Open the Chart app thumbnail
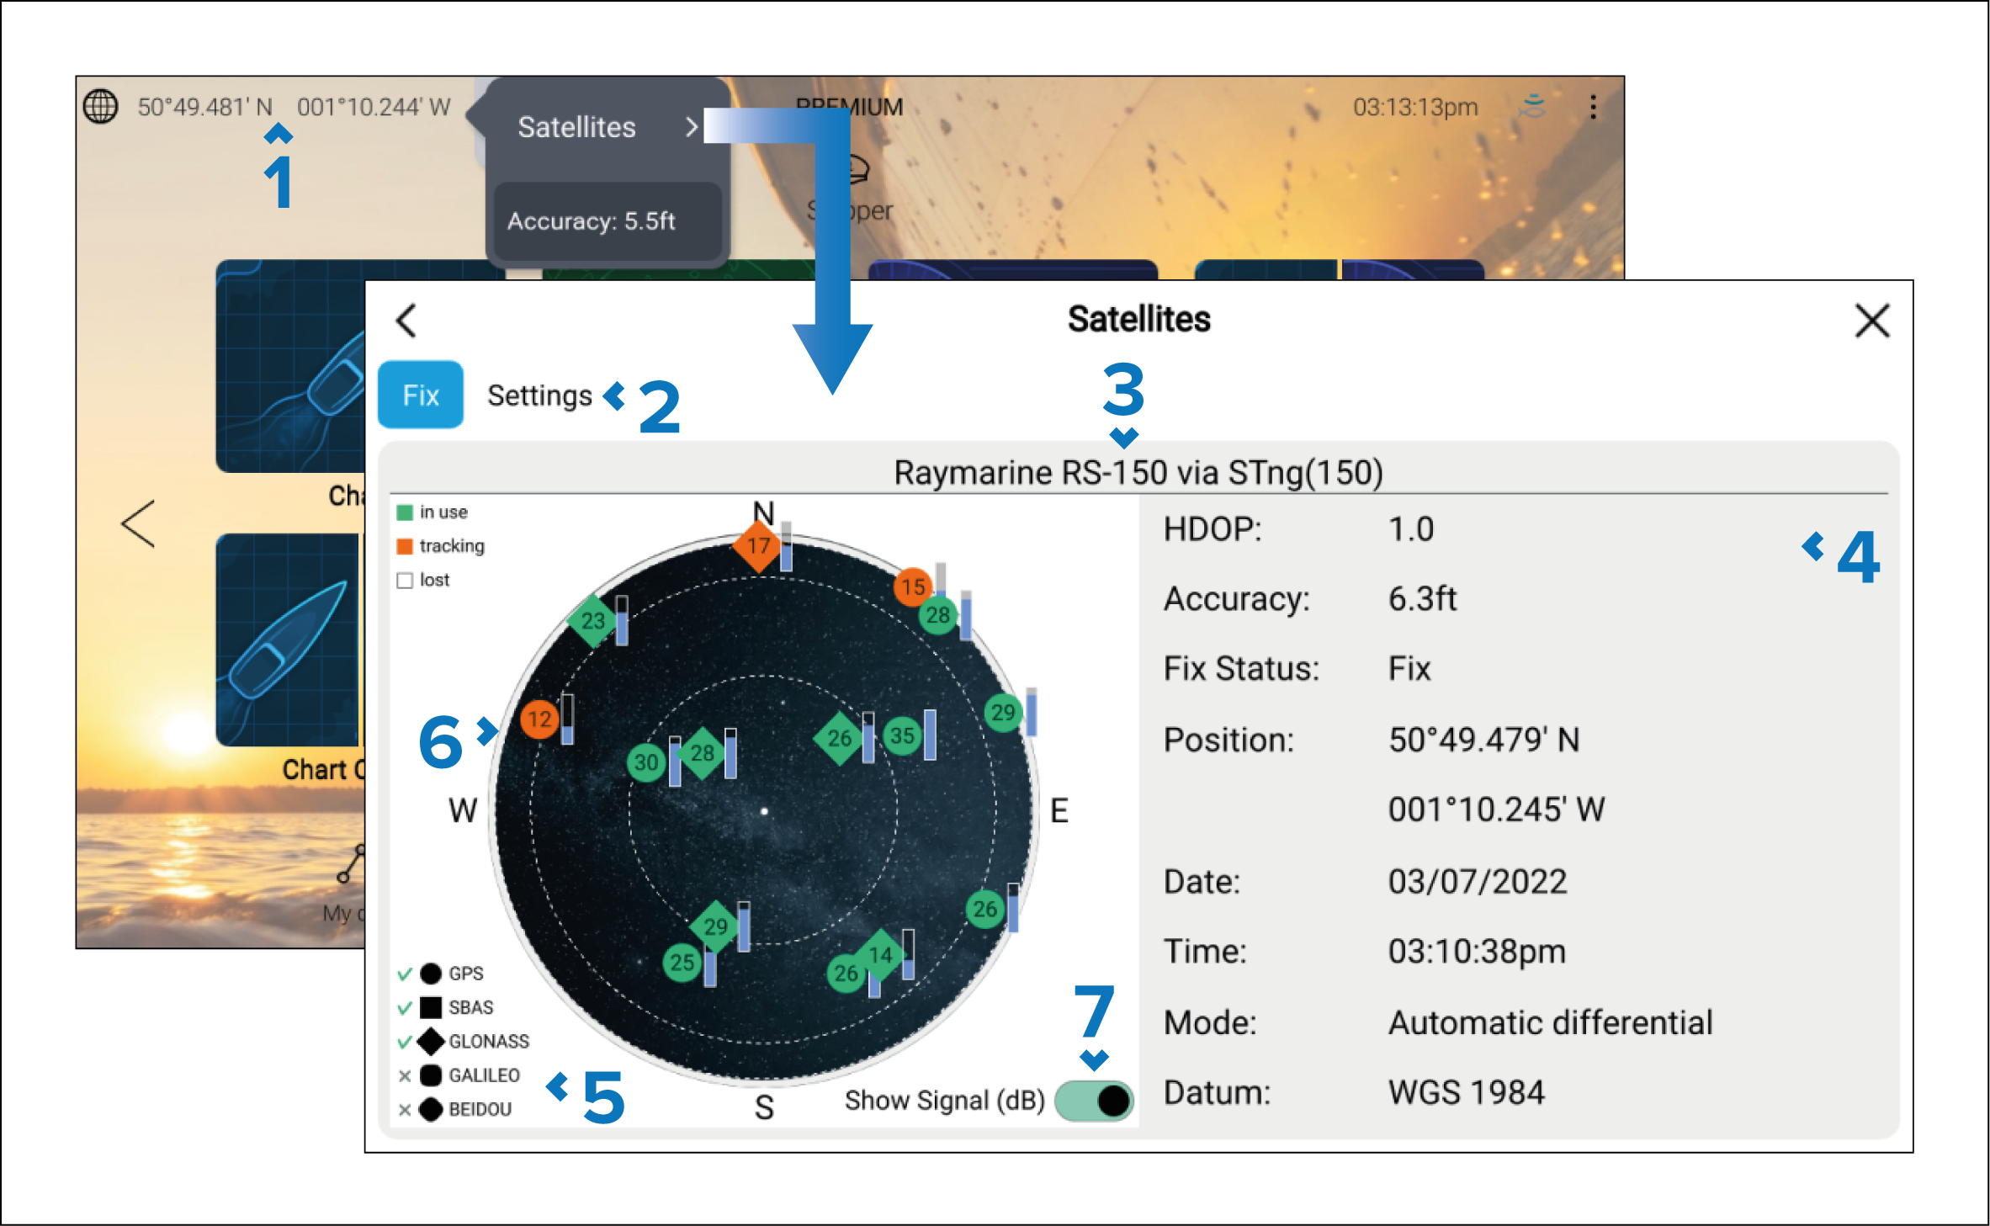Screen dimensions: 1990x1226 coord(290,366)
